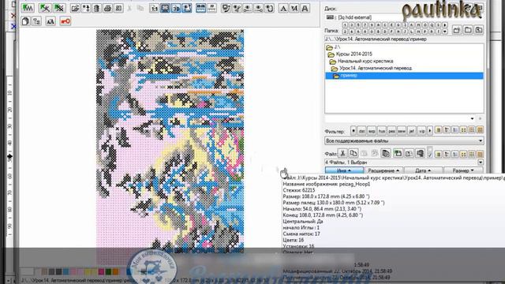Image resolution: width=505 pixels, height=284 pixels.
Task: Set 1:1 actual size view
Action: click(155, 9)
